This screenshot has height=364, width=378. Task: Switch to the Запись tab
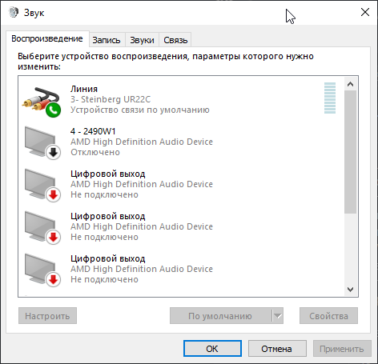click(107, 40)
